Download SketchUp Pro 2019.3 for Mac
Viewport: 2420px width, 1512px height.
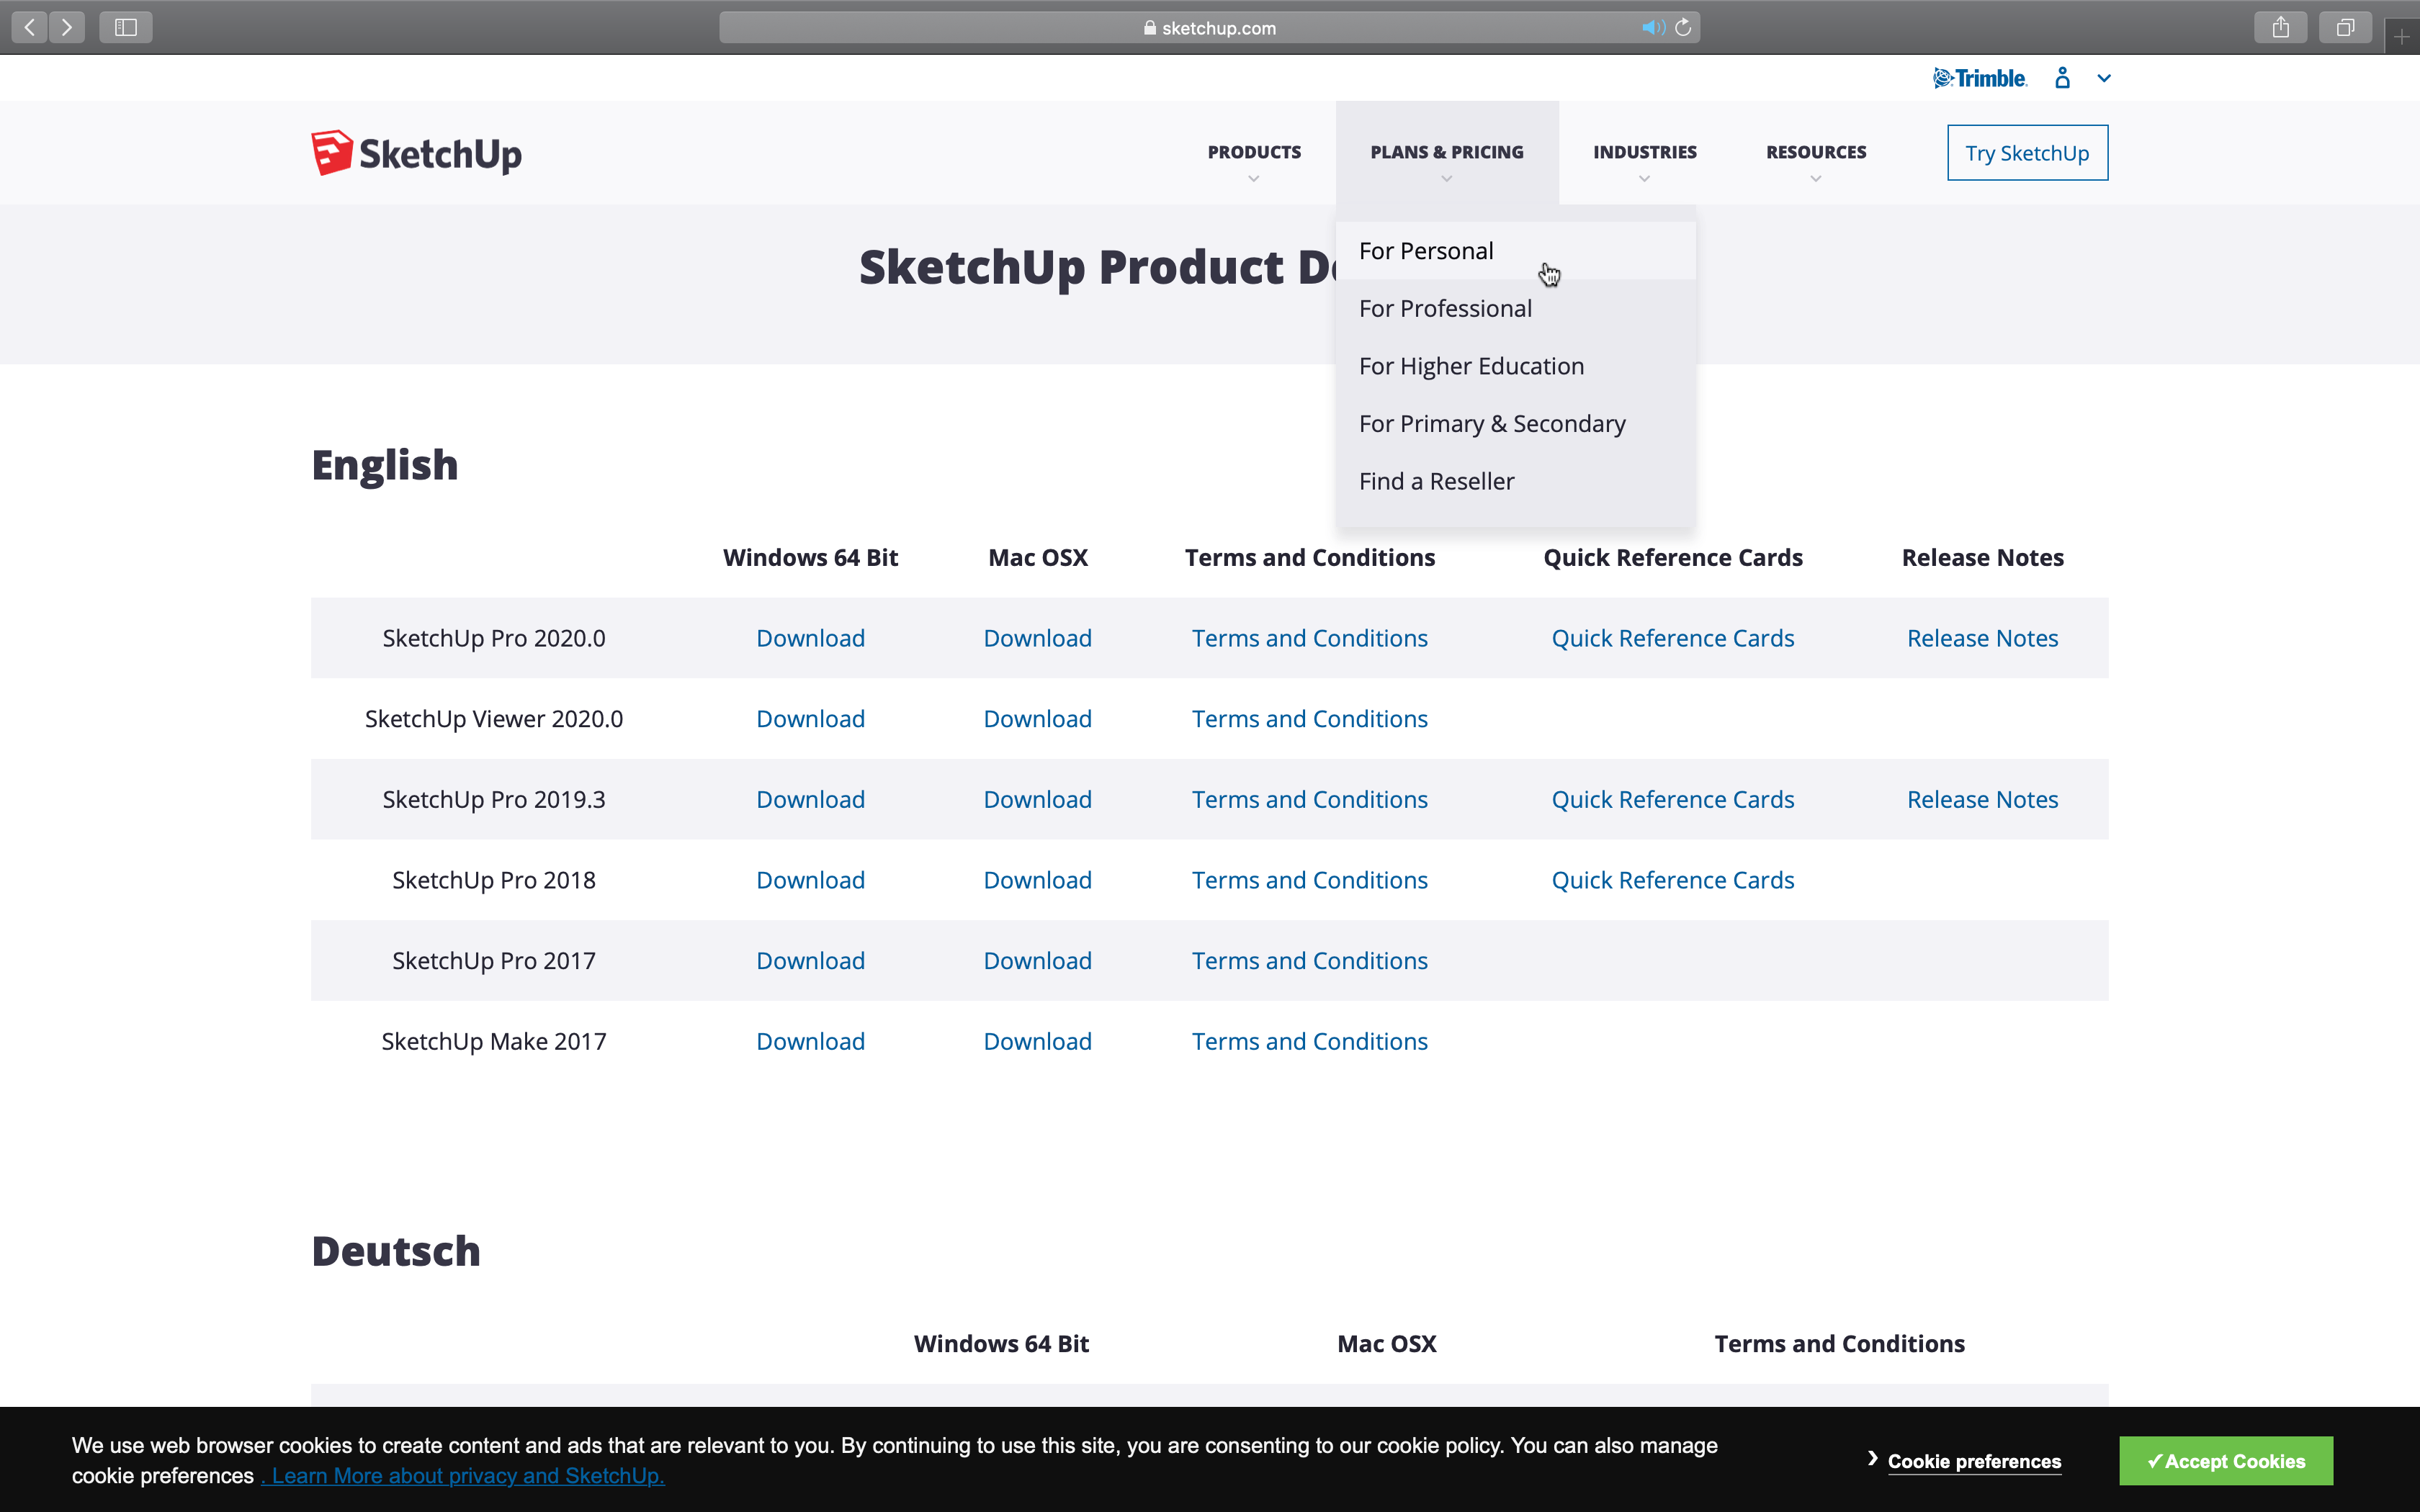1037,799
